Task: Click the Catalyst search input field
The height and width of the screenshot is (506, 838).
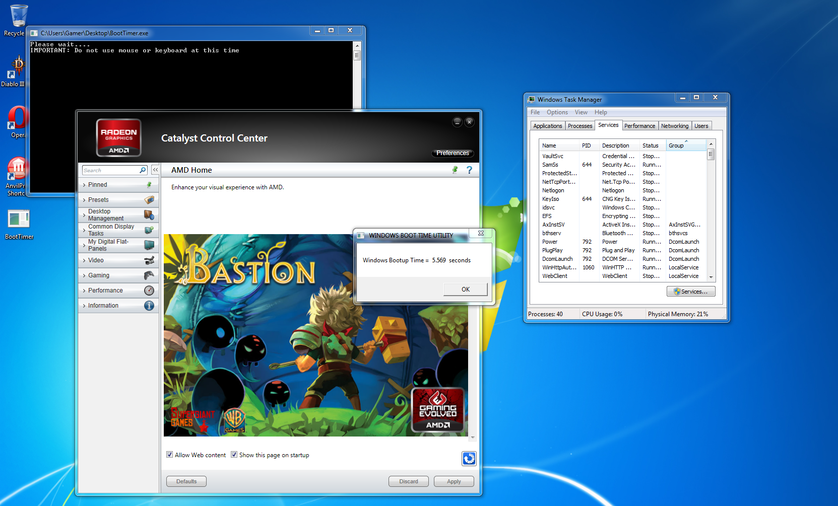Action: (110, 170)
